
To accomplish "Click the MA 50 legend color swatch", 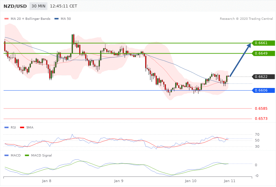I will click(x=56, y=19).
